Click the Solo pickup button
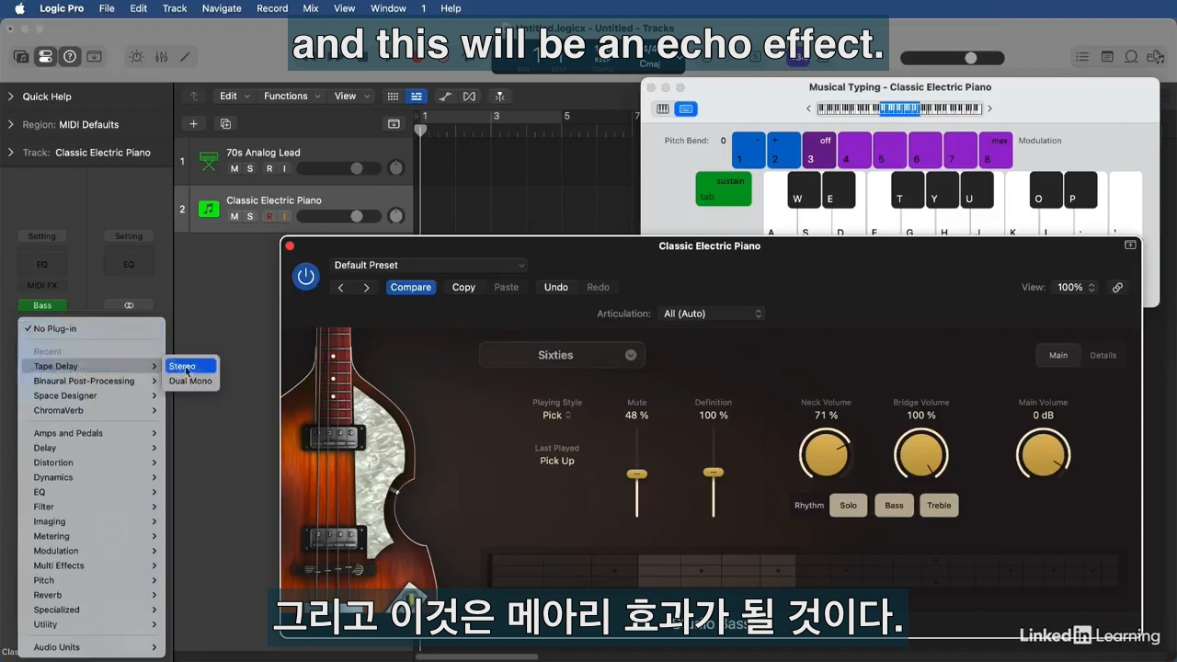 pos(848,506)
